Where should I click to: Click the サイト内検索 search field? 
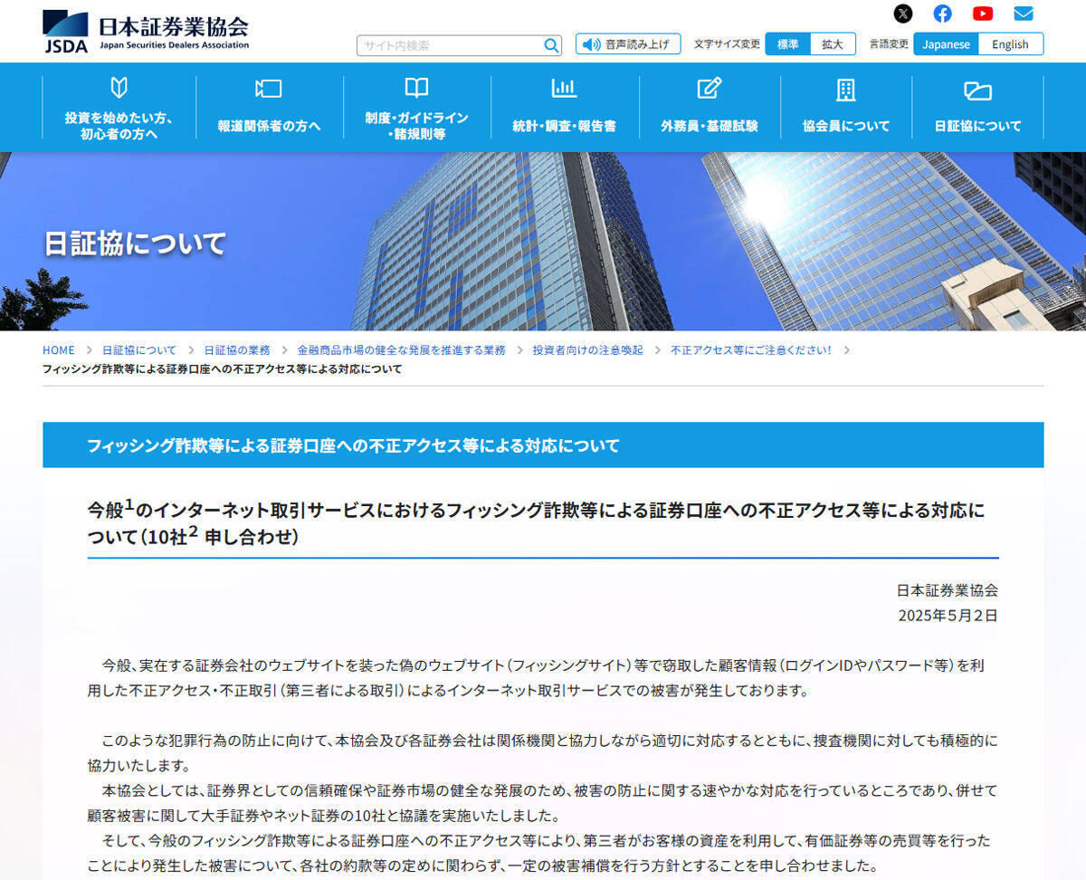450,45
